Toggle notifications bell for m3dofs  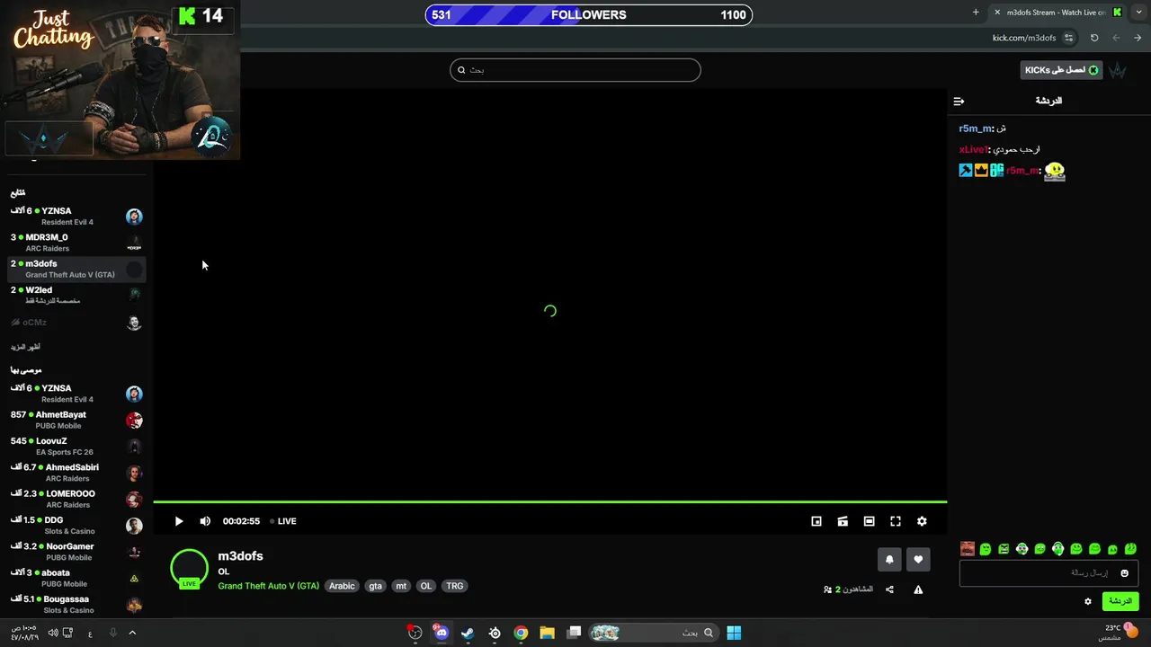[x=889, y=559]
